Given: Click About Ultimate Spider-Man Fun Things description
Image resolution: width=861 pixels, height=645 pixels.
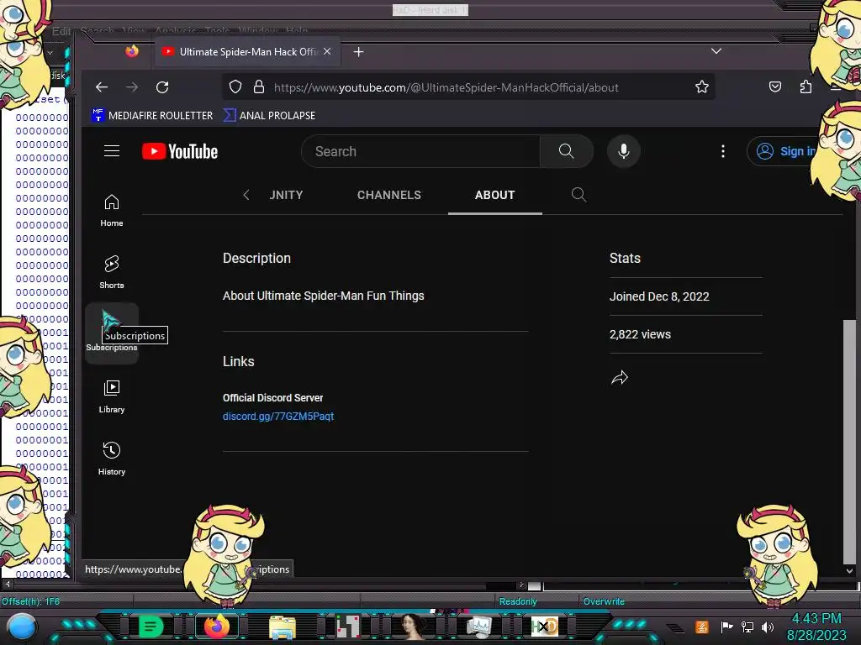Looking at the screenshot, I should (x=324, y=296).
